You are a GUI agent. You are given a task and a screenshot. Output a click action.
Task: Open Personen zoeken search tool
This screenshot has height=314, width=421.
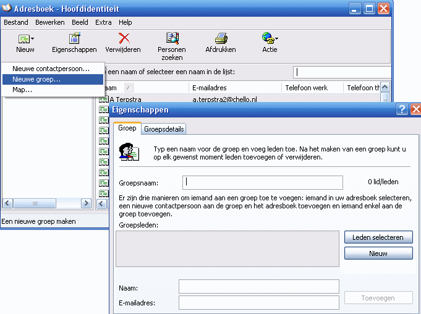pos(171,39)
